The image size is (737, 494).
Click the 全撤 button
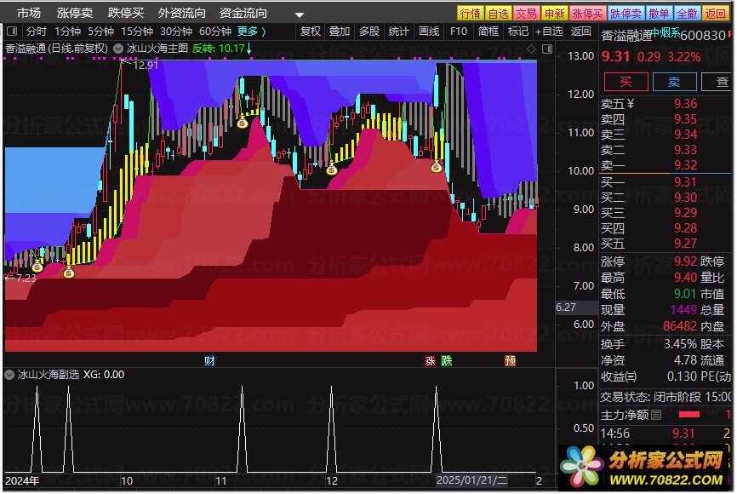(x=687, y=13)
